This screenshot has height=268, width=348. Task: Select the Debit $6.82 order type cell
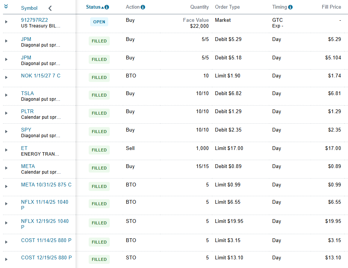[228, 94]
